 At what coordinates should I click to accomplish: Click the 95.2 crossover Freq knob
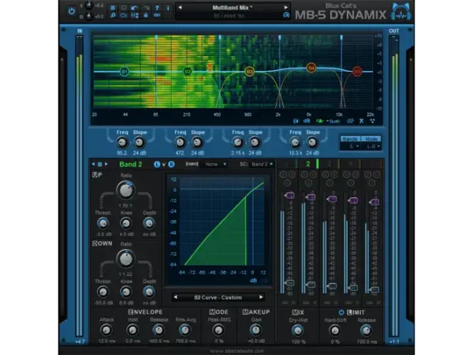coord(122,142)
